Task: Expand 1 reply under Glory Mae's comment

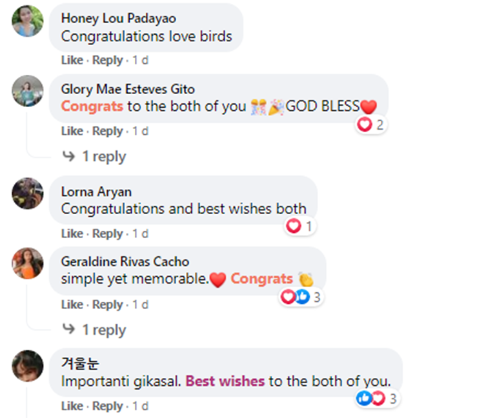Action: [x=94, y=156]
